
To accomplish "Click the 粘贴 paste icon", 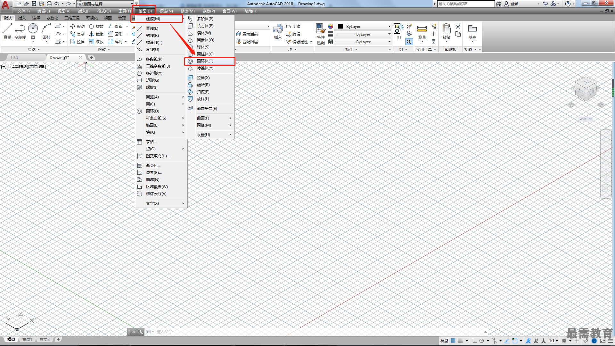I will click(446, 31).
